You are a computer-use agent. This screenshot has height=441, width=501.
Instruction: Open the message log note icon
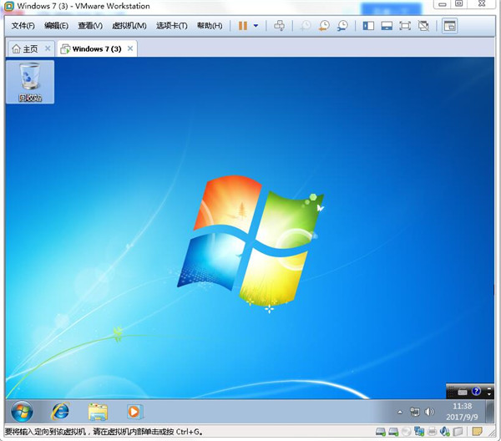click(477, 432)
